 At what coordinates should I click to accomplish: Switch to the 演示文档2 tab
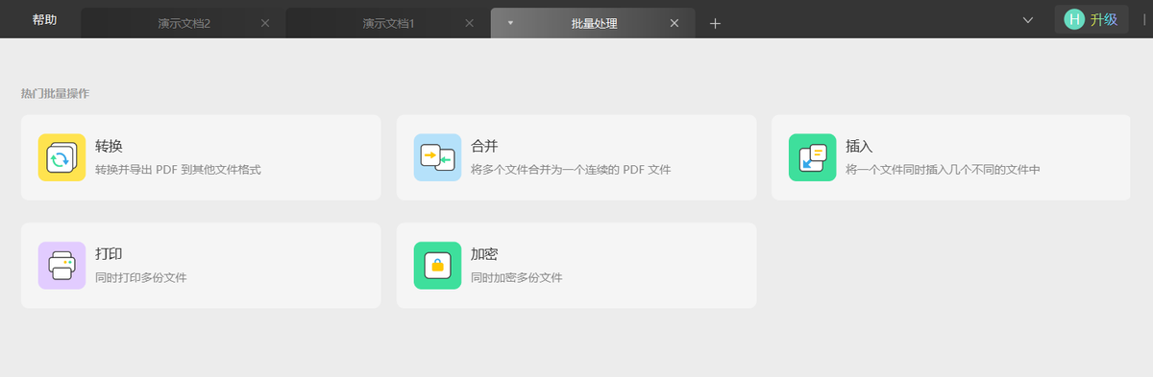tap(183, 23)
